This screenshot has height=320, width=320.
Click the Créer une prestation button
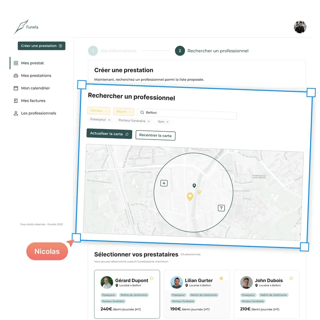click(x=41, y=46)
